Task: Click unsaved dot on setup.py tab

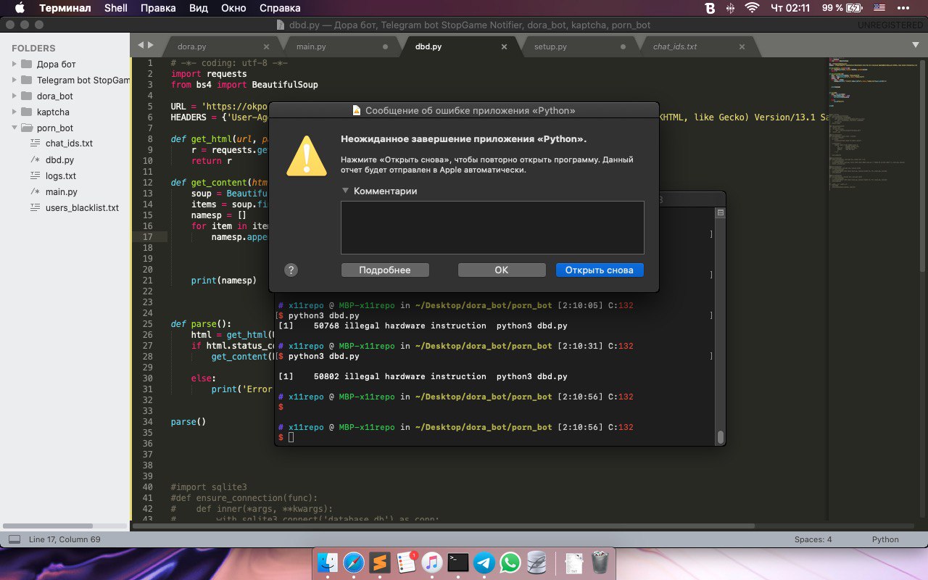Action: point(623,46)
